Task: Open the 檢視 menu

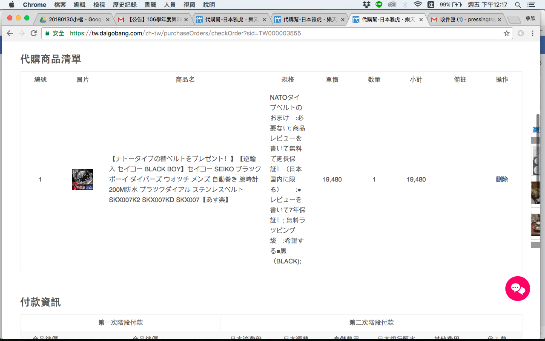Action: coord(99,5)
